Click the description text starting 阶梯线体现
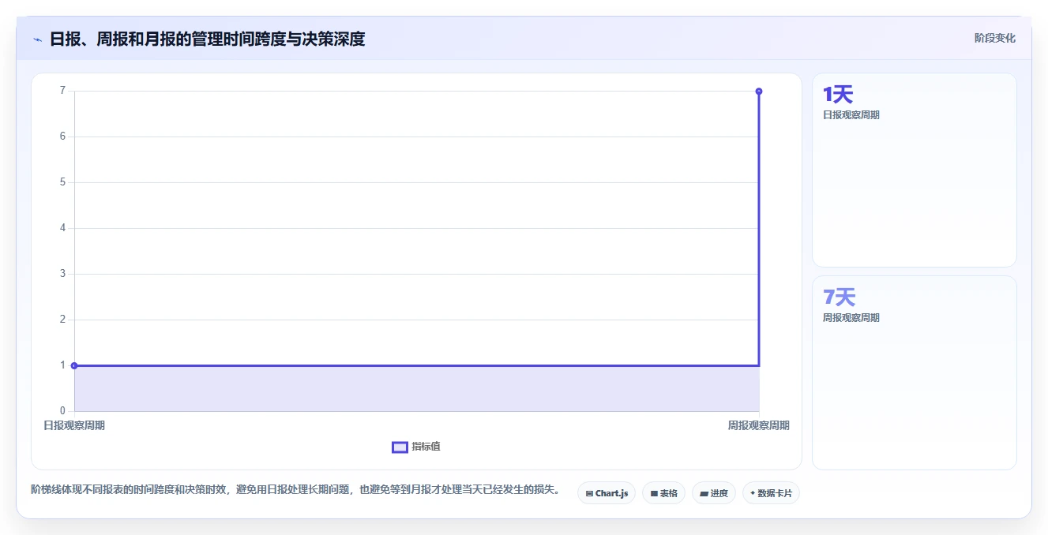 click(295, 489)
